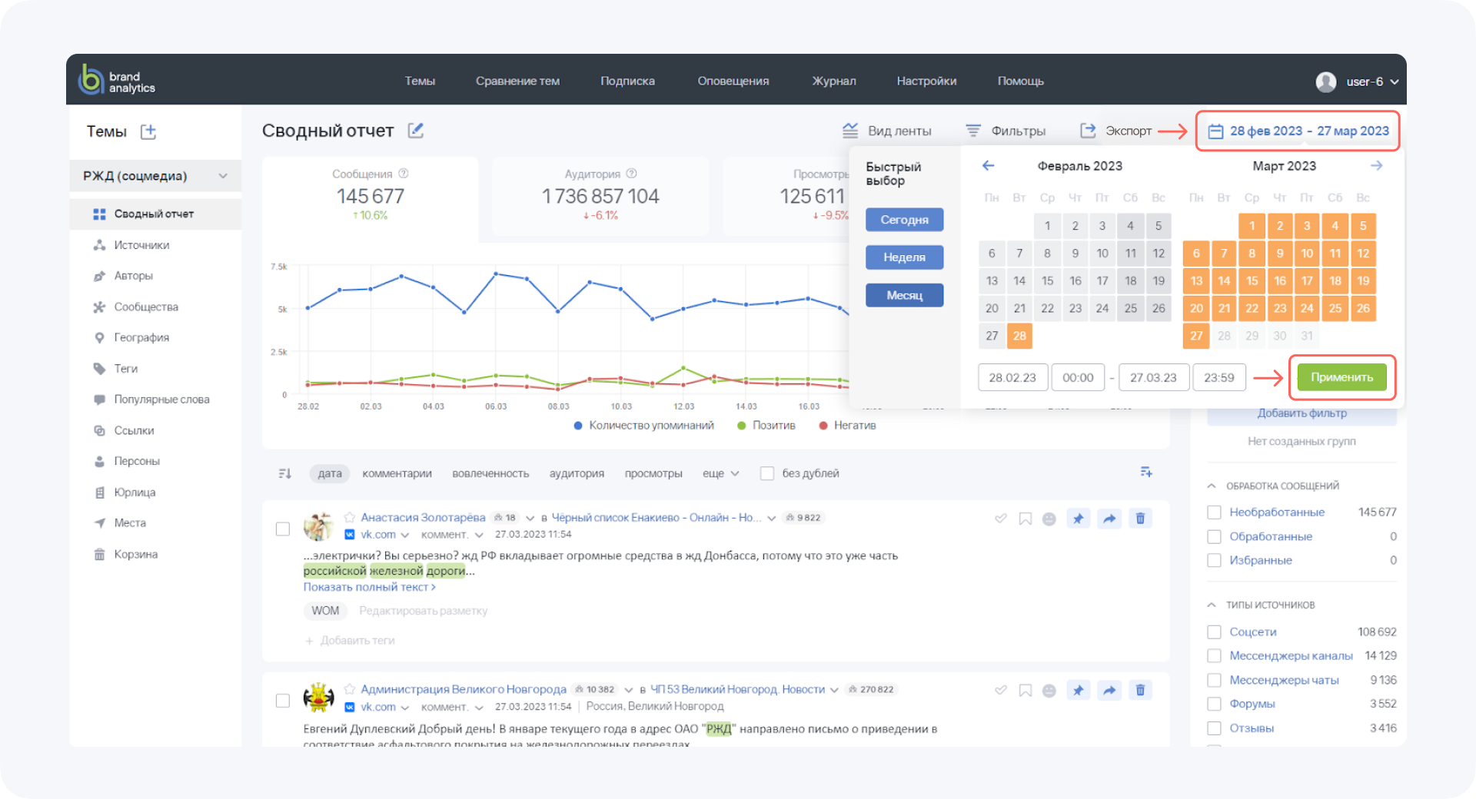
Task: Expand the еще sorting options dropdown
Action: 735,473
